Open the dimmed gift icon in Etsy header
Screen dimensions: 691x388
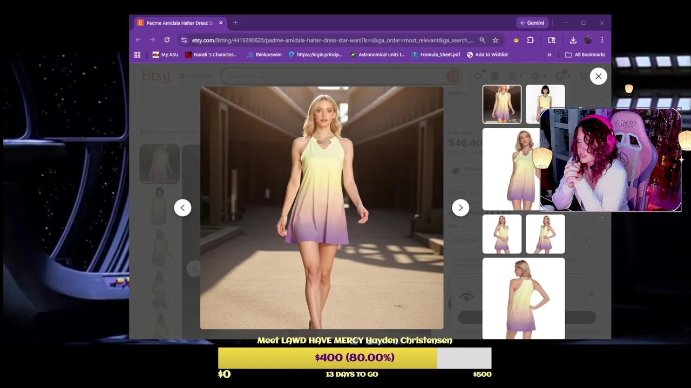[x=494, y=76]
